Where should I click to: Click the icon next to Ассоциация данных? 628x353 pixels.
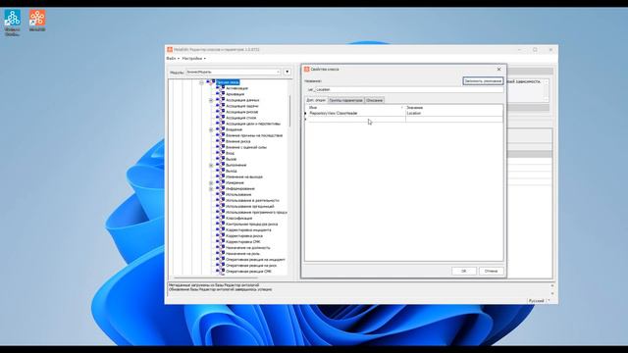(221, 100)
